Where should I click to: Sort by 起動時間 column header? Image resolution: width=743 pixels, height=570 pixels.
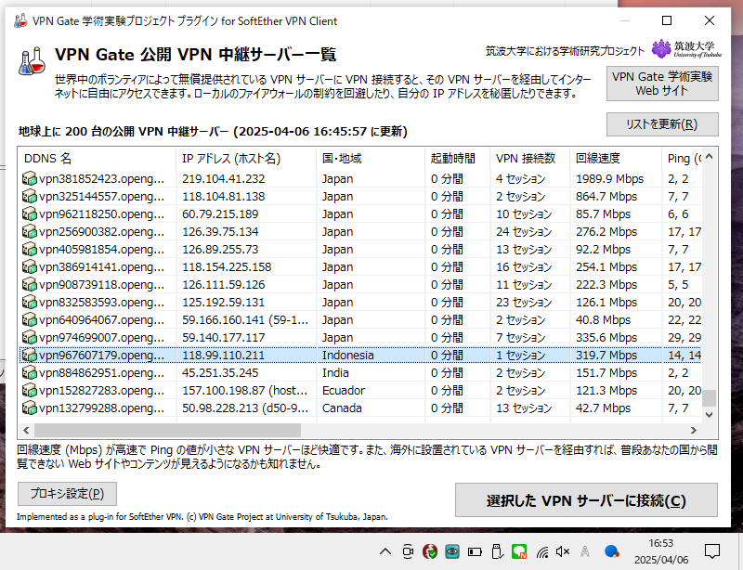(x=458, y=158)
